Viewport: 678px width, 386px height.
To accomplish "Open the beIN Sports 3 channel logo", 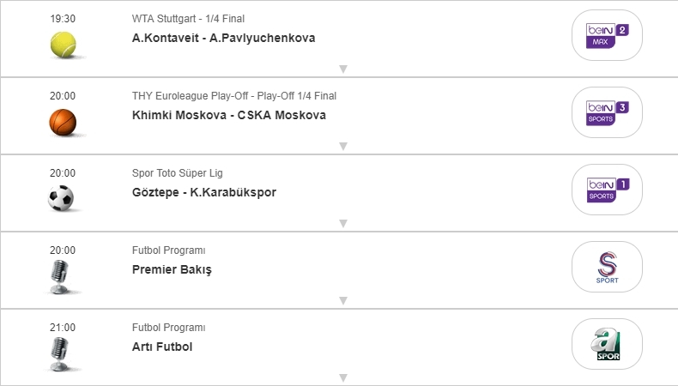I will (x=607, y=112).
